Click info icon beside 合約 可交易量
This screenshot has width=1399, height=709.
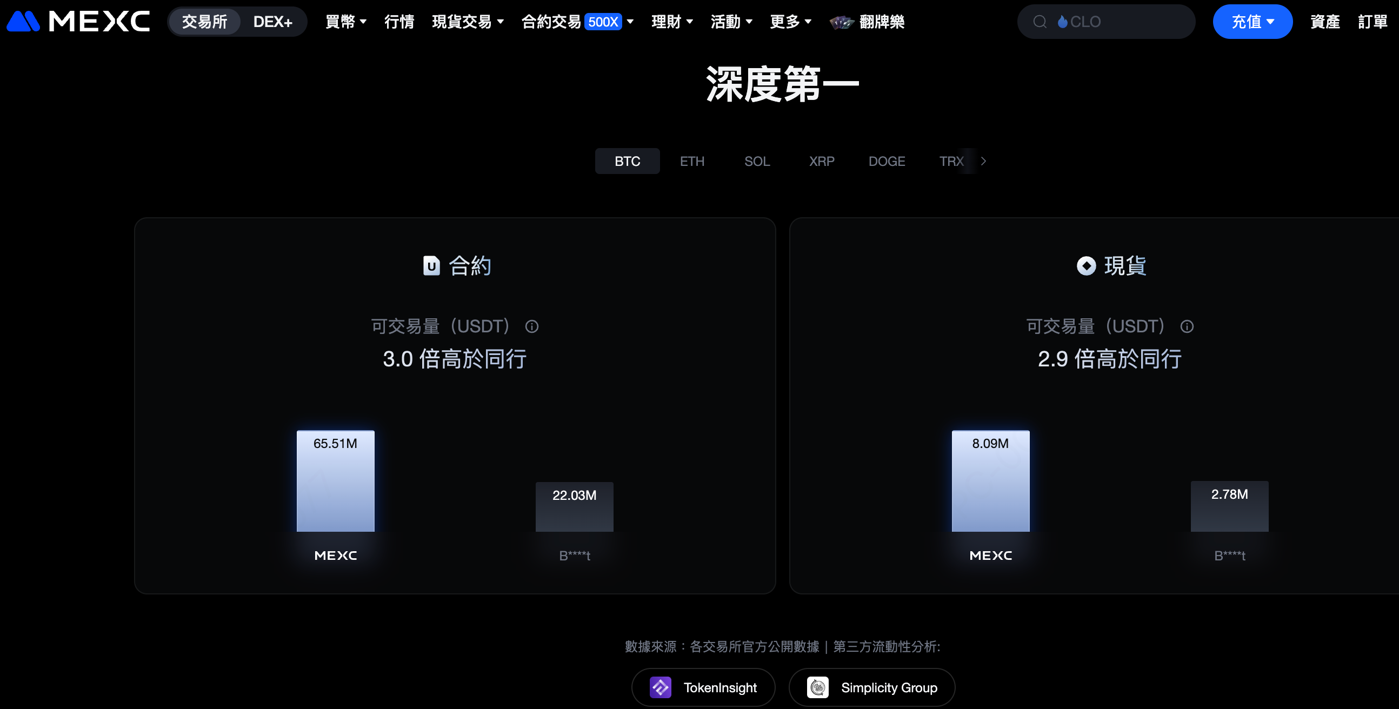[x=532, y=326]
